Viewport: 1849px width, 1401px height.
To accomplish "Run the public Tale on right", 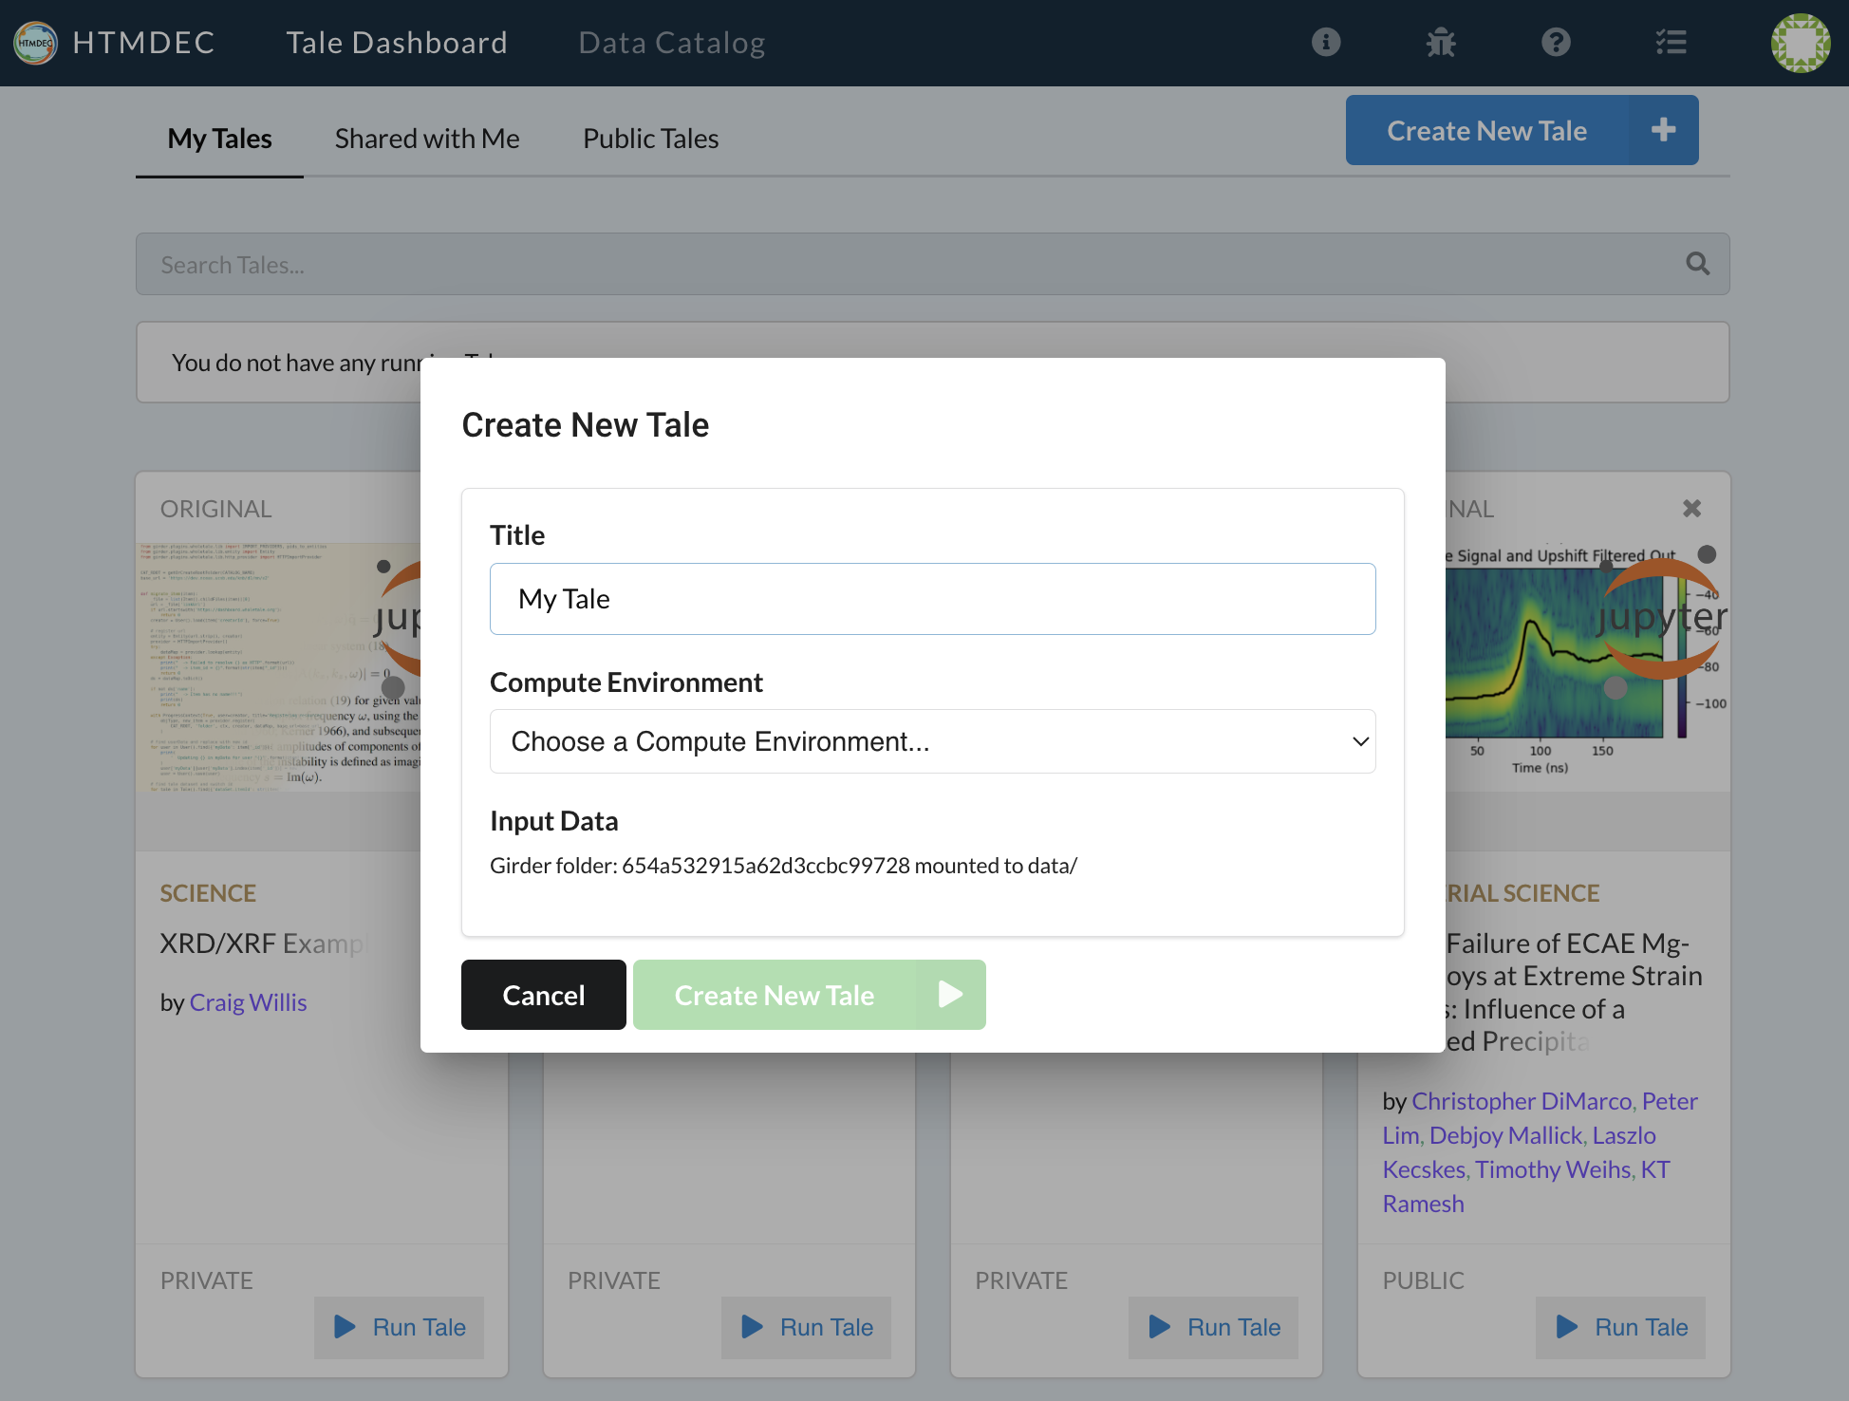I will click(1620, 1327).
